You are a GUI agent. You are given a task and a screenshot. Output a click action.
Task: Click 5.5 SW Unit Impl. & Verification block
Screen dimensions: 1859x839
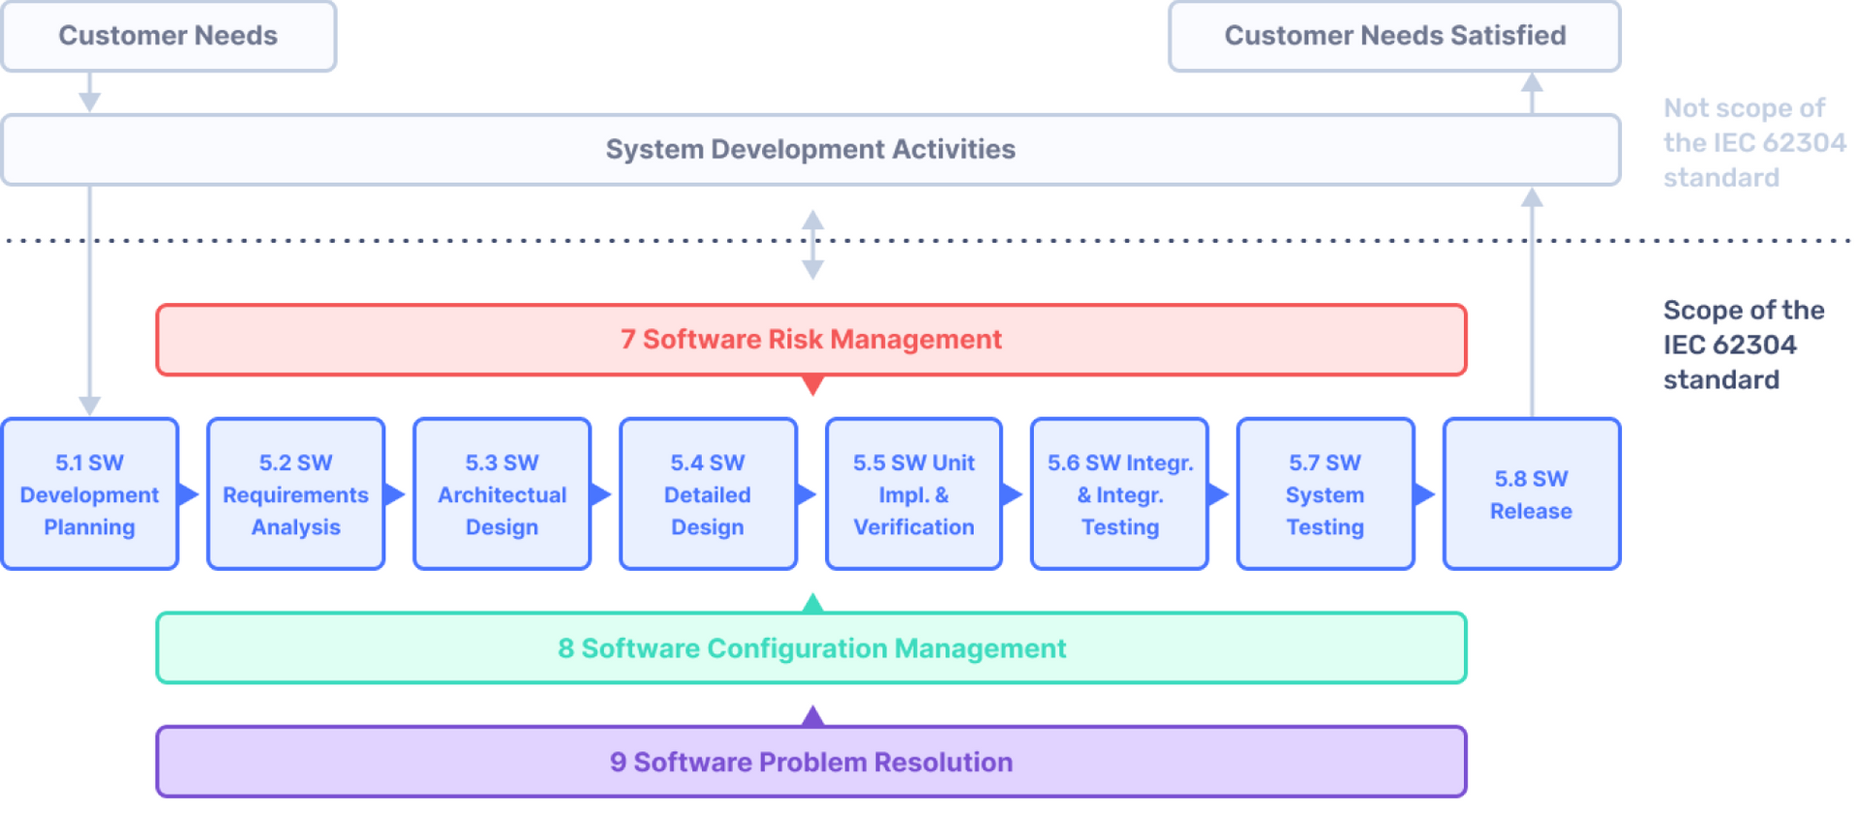click(914, 494)
